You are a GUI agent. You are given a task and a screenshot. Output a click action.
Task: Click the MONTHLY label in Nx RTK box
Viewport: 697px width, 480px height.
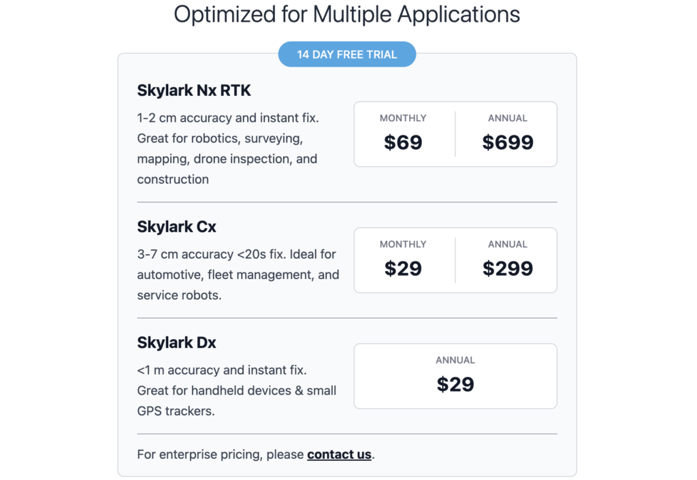tap(403, 118)
